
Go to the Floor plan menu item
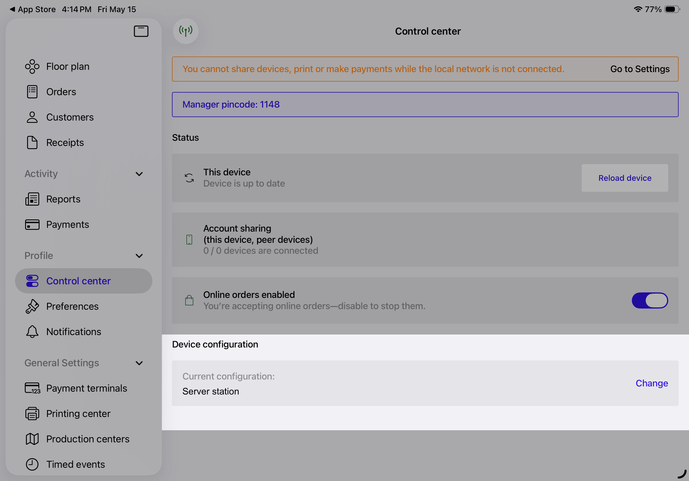[84, 67]
